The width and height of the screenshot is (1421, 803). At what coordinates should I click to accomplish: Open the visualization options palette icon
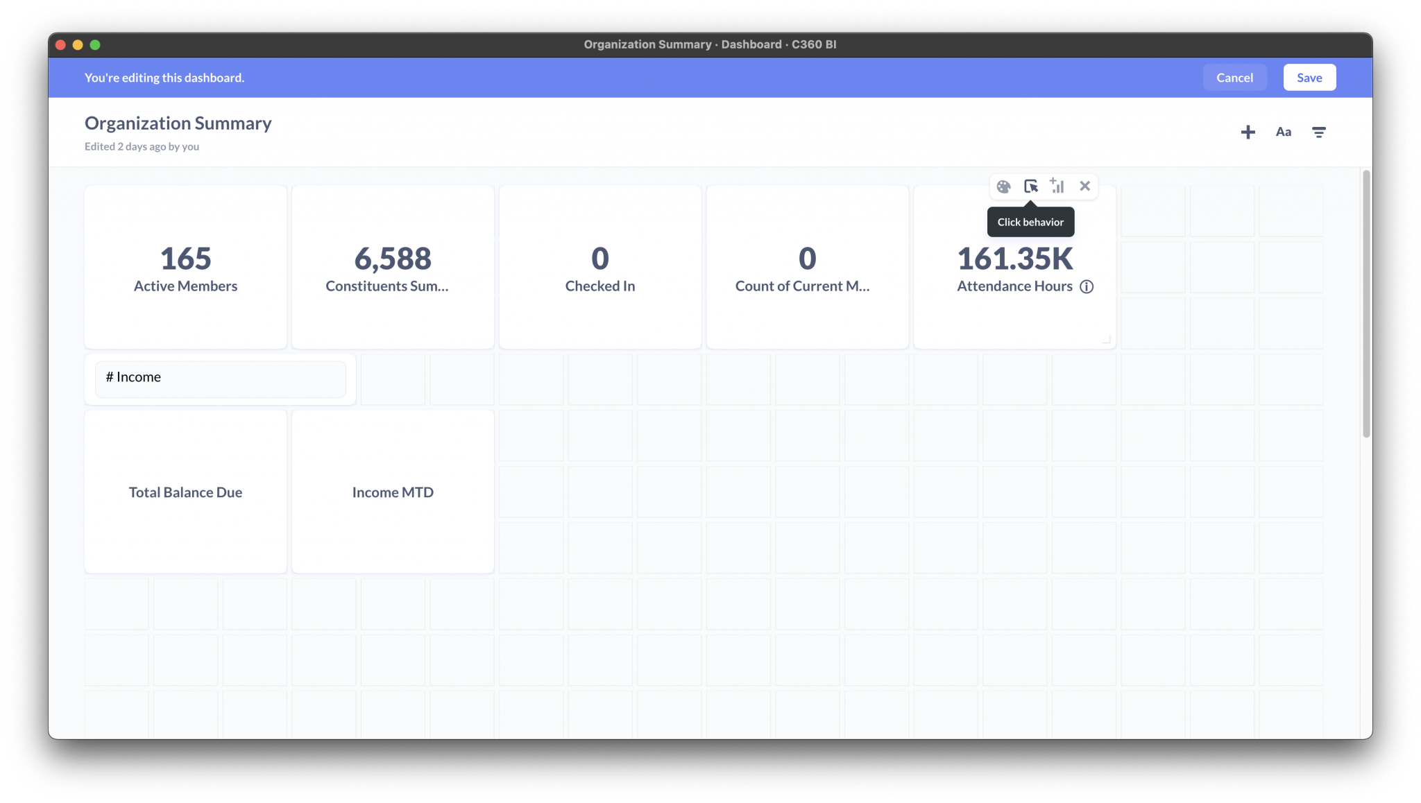click(1003, 186)
